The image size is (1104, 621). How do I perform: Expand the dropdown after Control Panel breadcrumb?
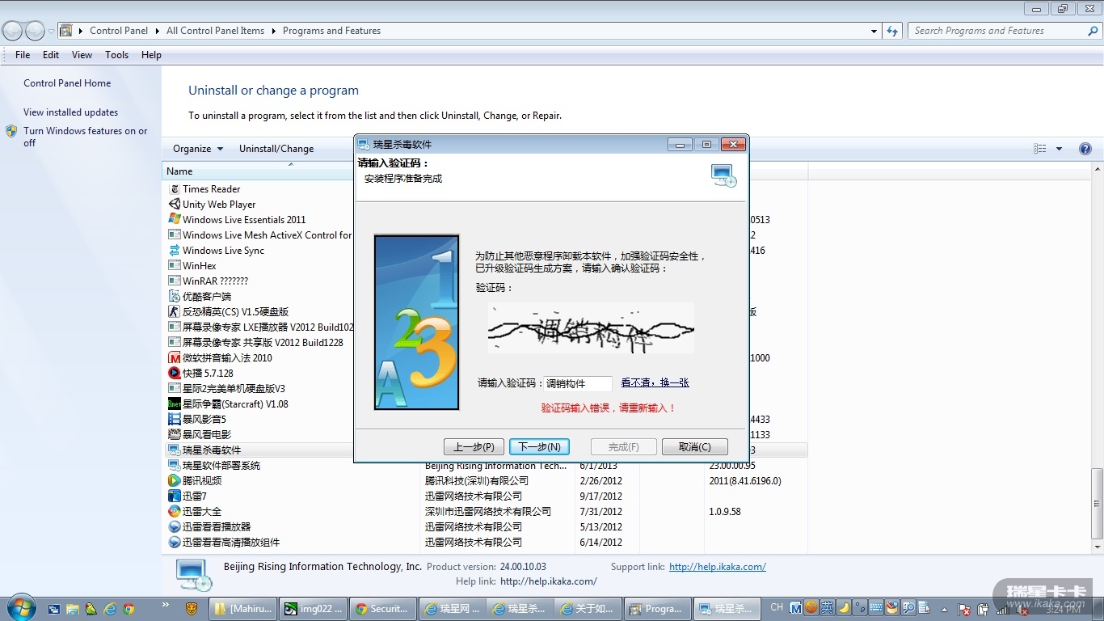click(157, 31)
